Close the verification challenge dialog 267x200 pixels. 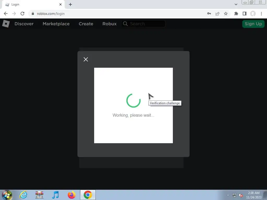pos(86,59)
